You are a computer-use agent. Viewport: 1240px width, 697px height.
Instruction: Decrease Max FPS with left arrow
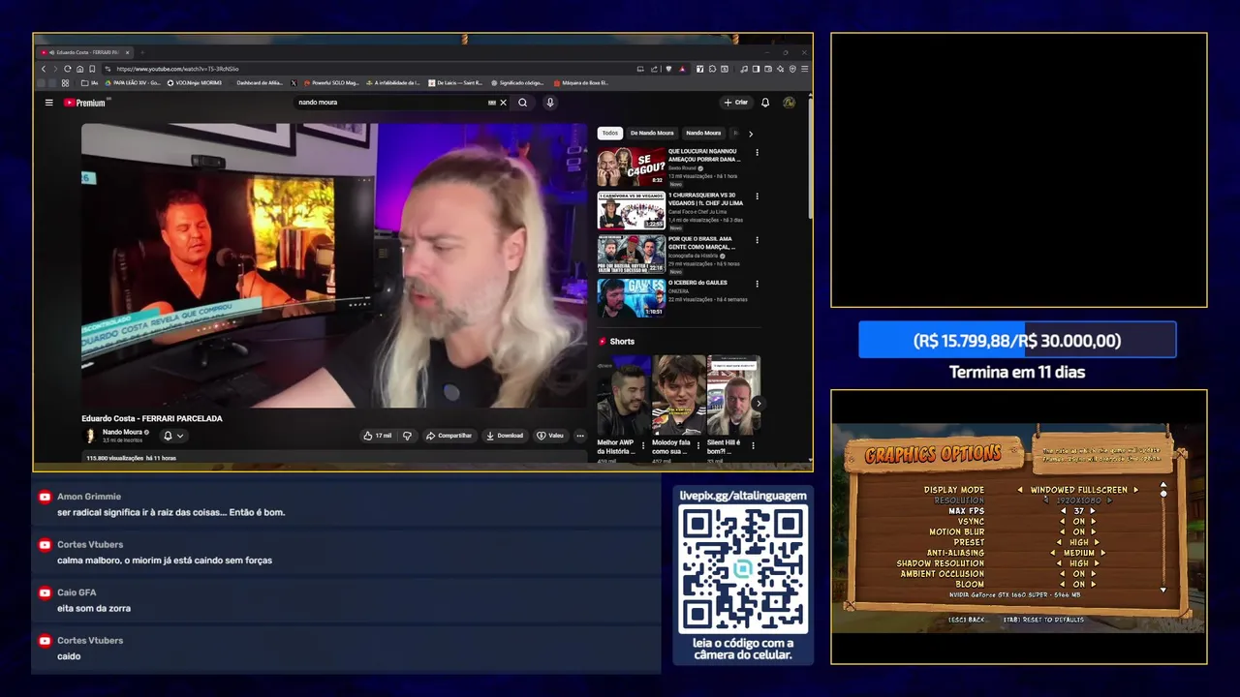1063,511
